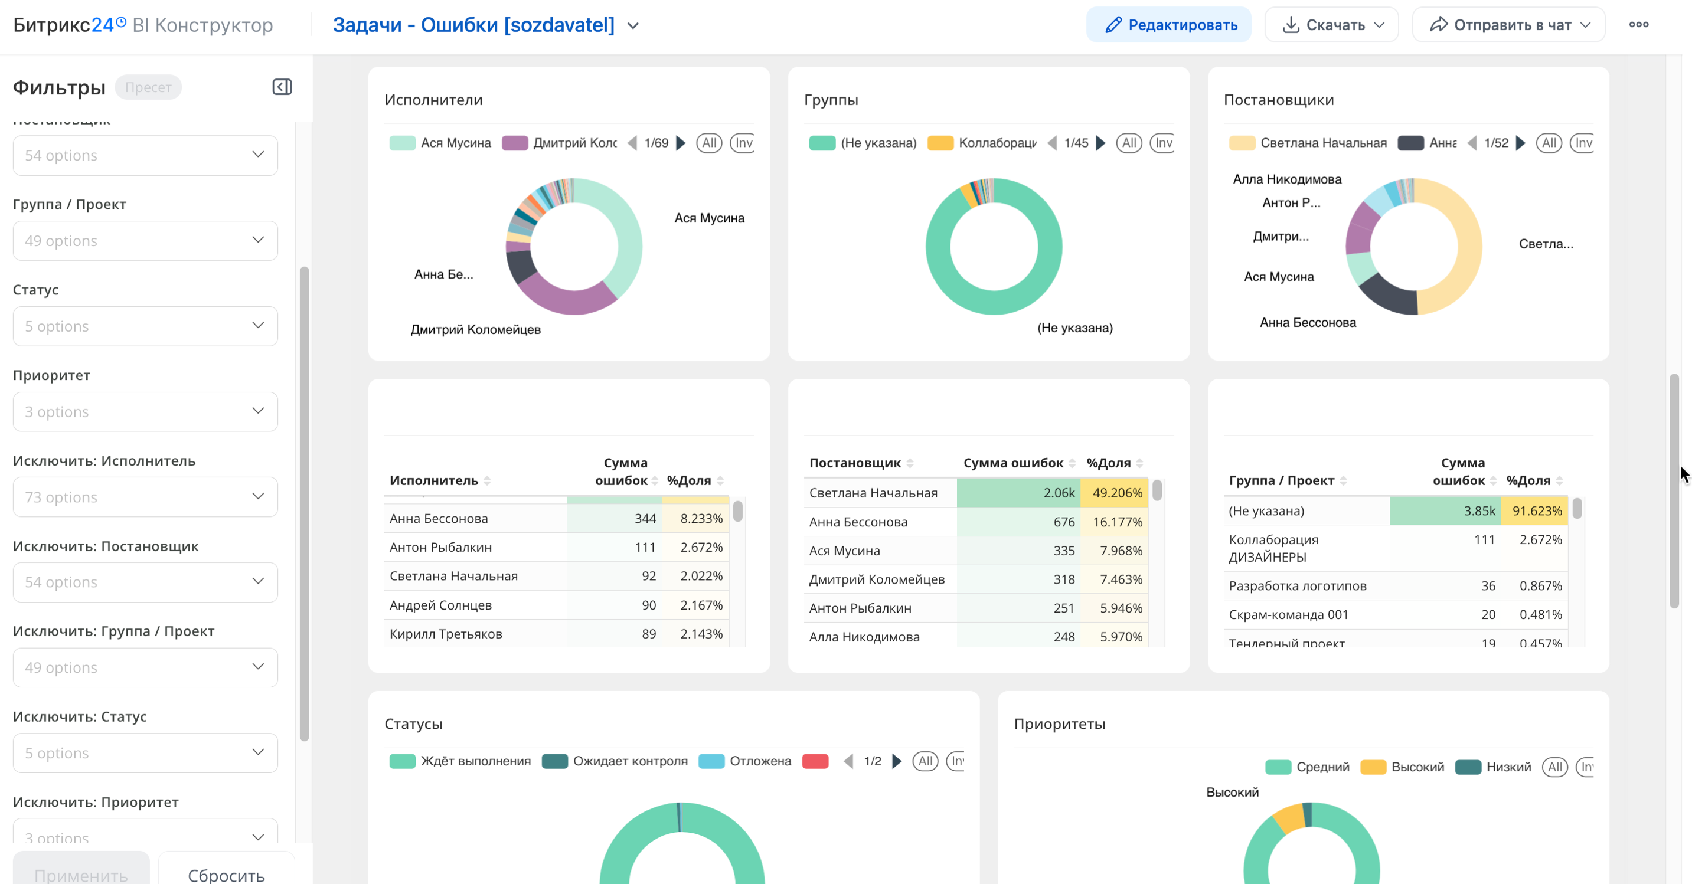This screenshot has width=1692, height=884.
Task: Sort table by Исполнитель column
Action: point(486,481)
